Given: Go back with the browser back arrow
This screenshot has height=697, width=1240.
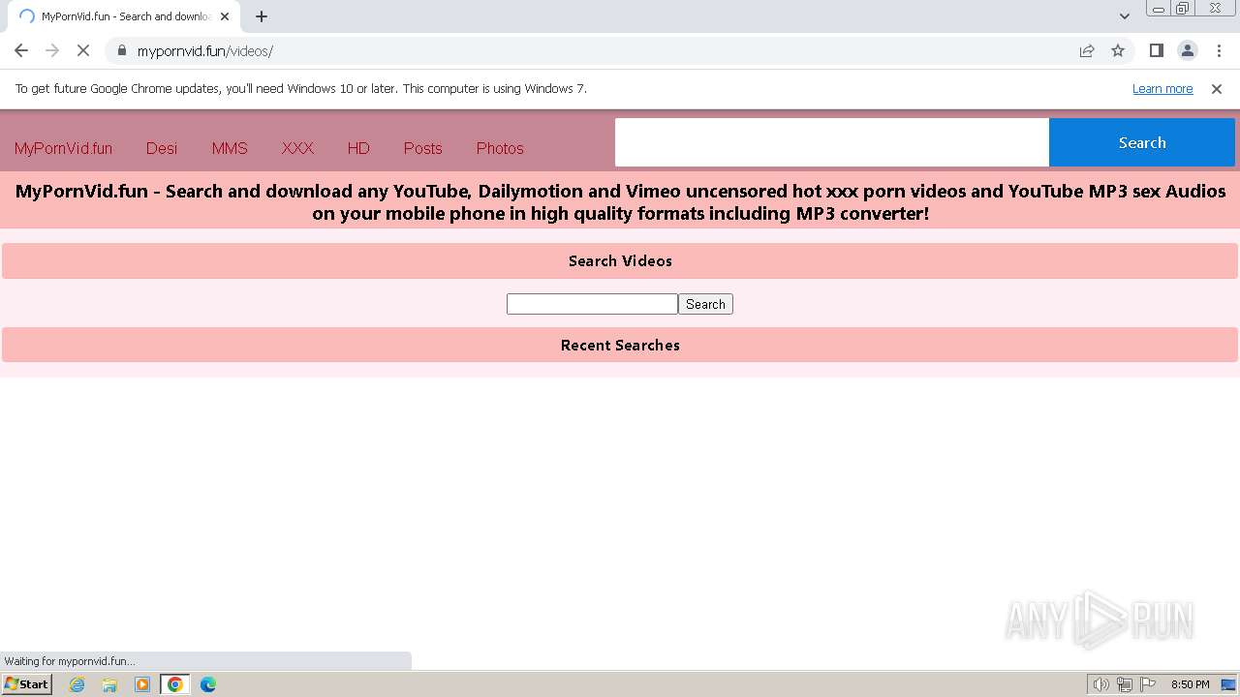Looking at the screenshot, I should coord(21,50).
